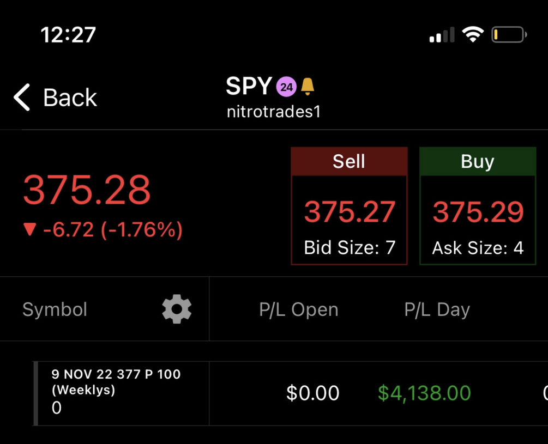The image size is (548, 444).
Task: Tap the Back text label
Action: (70, 98)
